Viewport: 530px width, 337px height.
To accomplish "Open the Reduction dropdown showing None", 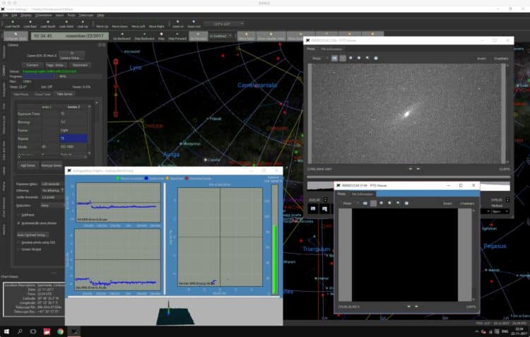I will pos(52,206).
